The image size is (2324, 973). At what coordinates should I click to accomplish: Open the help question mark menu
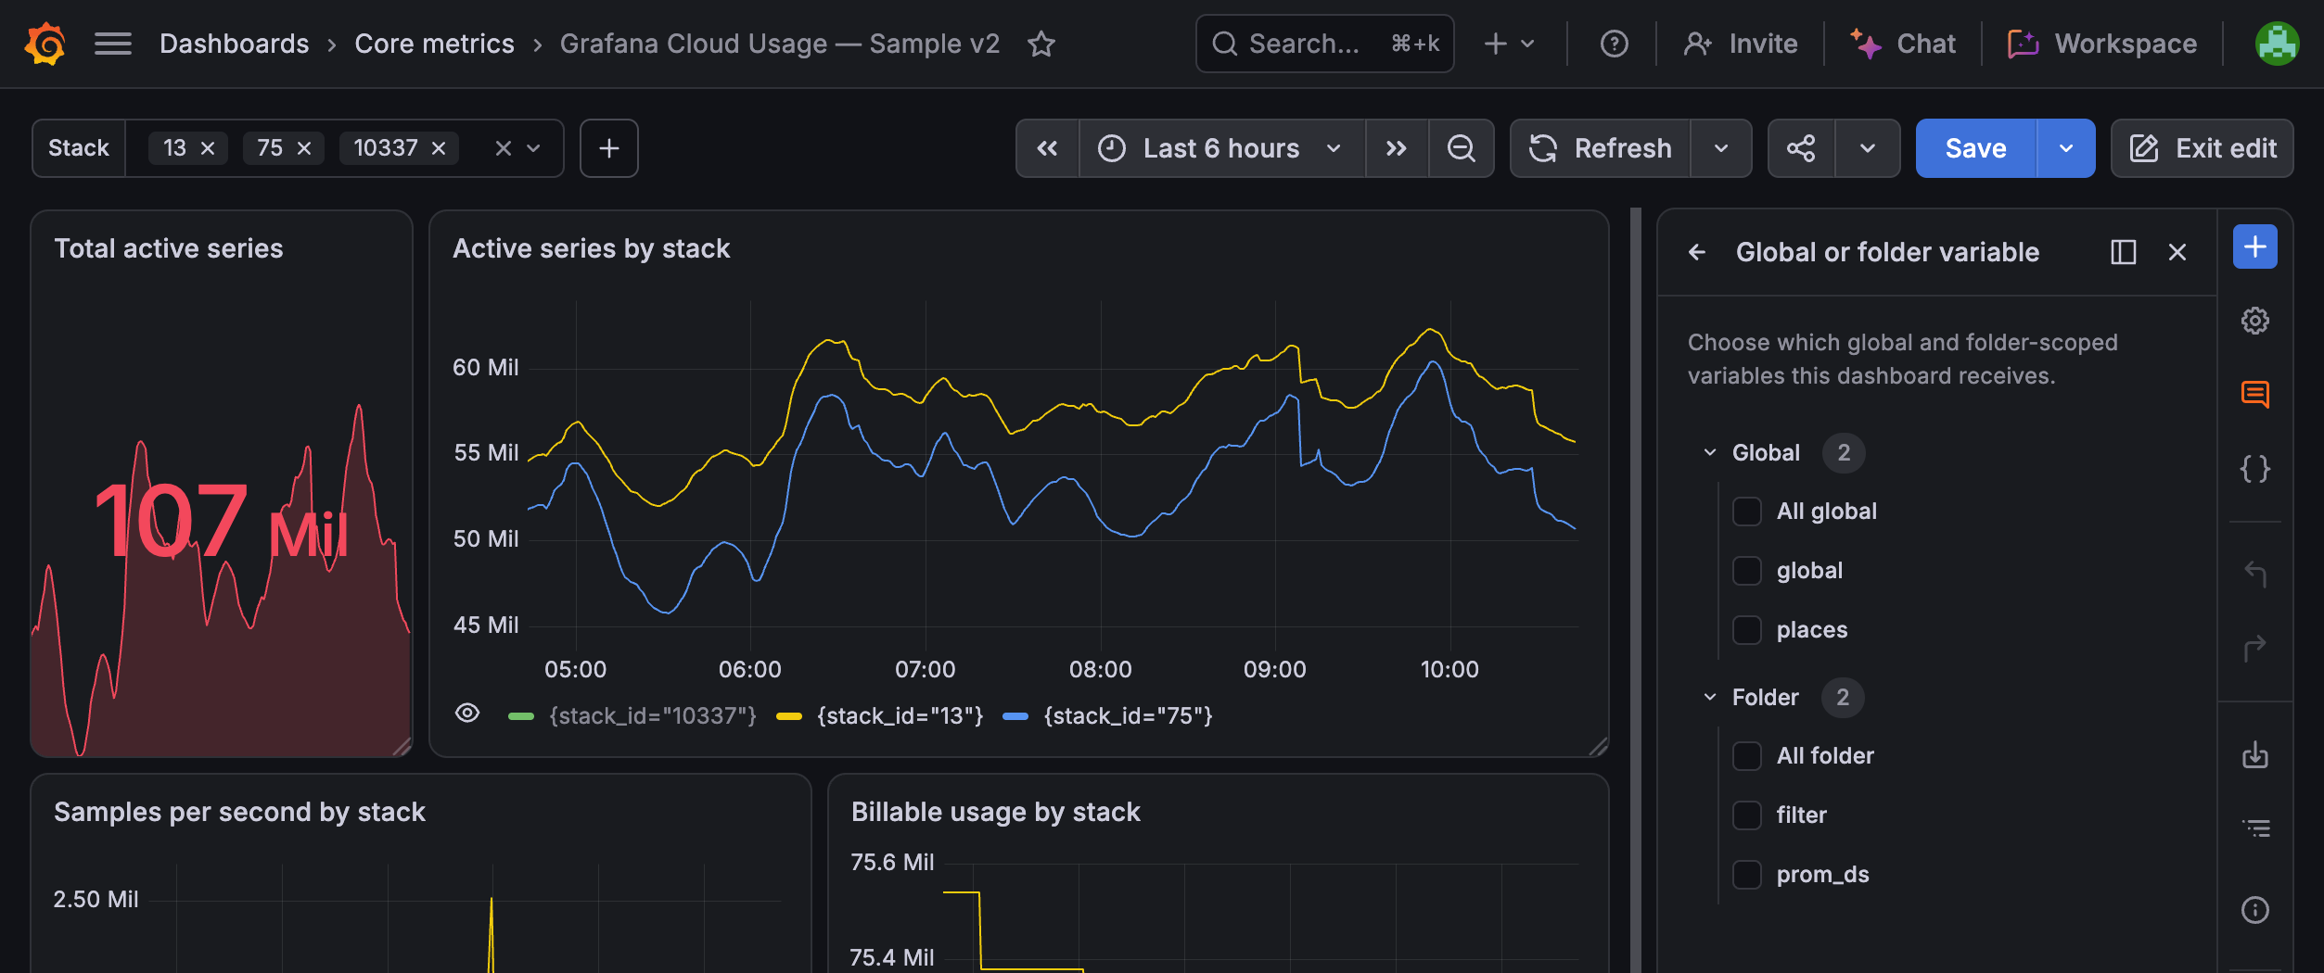(1614, 44)
